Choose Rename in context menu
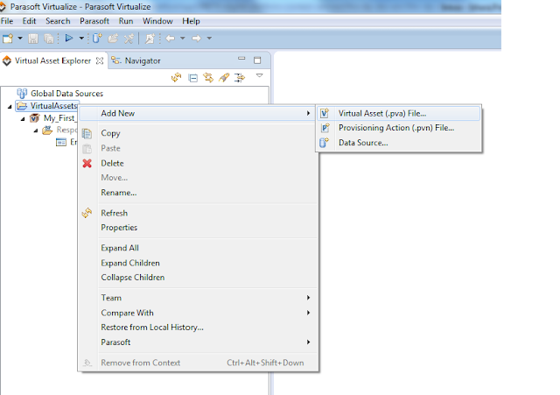 pos(198,193)
